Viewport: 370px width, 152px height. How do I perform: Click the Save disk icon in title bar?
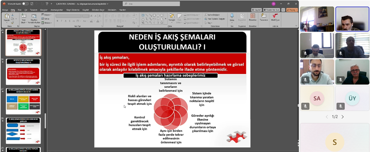click(x=32, y=4)
